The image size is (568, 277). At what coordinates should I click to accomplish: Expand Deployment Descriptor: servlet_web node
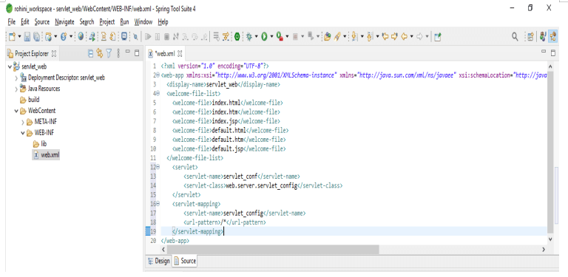[16, 78]
